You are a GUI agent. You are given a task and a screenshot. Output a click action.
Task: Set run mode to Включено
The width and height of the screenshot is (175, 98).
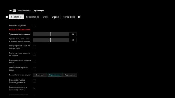(40, 75)
